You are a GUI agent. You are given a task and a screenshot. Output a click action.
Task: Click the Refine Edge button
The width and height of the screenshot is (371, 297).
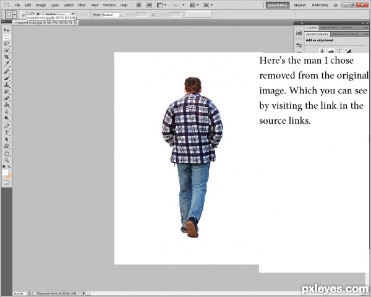tap(198, 15)
